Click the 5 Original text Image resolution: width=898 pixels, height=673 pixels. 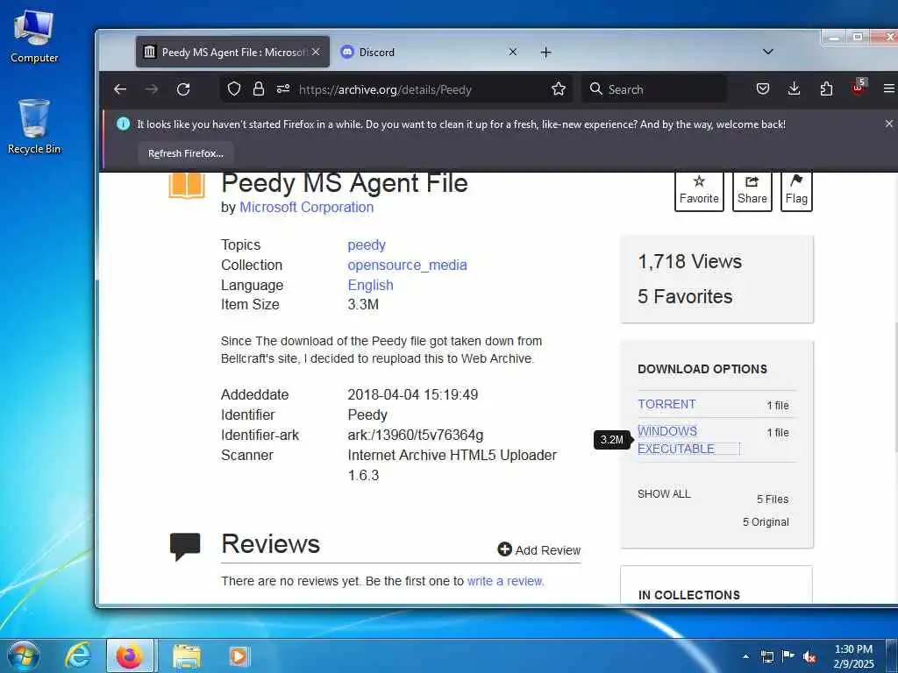coord(766,522)
